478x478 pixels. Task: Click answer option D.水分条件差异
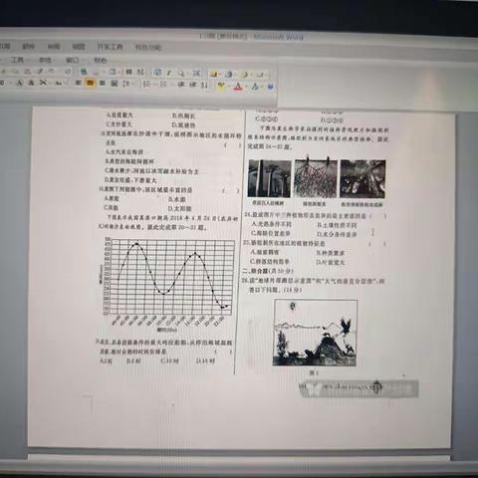337,234
